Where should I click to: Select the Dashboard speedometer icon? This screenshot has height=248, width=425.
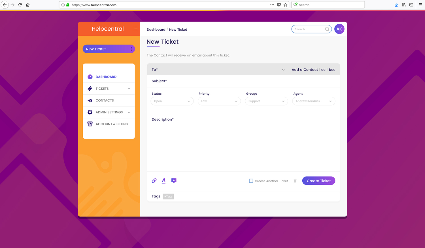(x=90, y=77)
